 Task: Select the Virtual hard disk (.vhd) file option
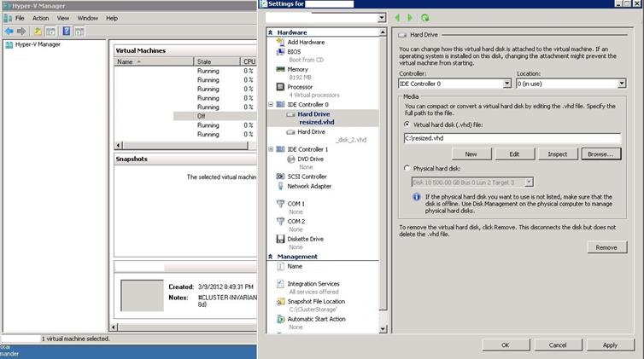(x=406, y=124)
